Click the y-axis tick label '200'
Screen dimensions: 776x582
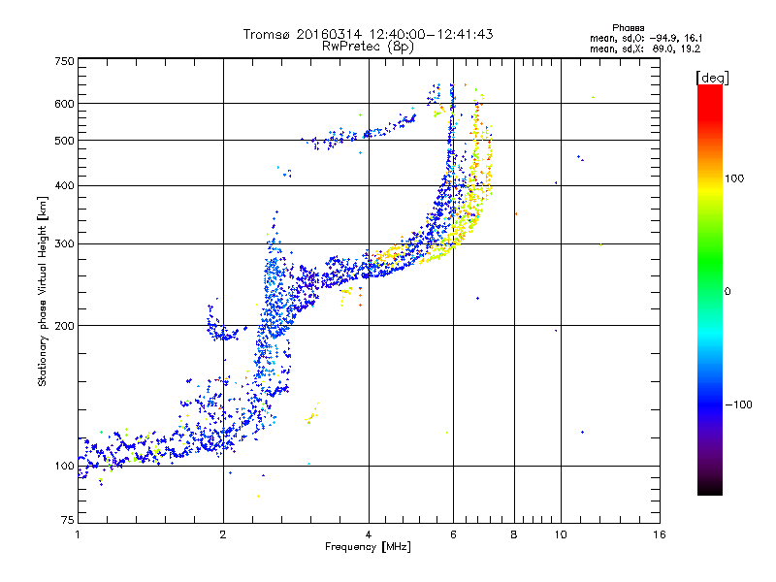coord(64,326)
